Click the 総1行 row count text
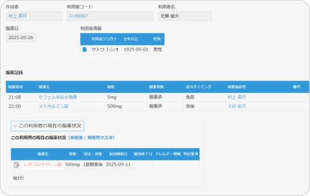Screen dimensions: 310x196 click(19, 178)
